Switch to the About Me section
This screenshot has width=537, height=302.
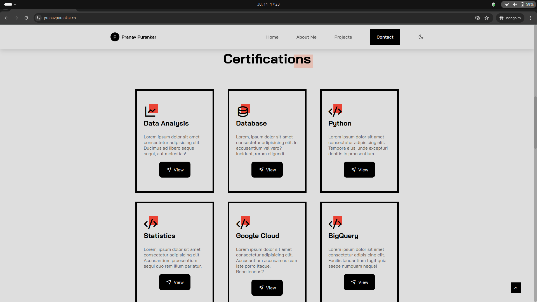tap(306, 37)
